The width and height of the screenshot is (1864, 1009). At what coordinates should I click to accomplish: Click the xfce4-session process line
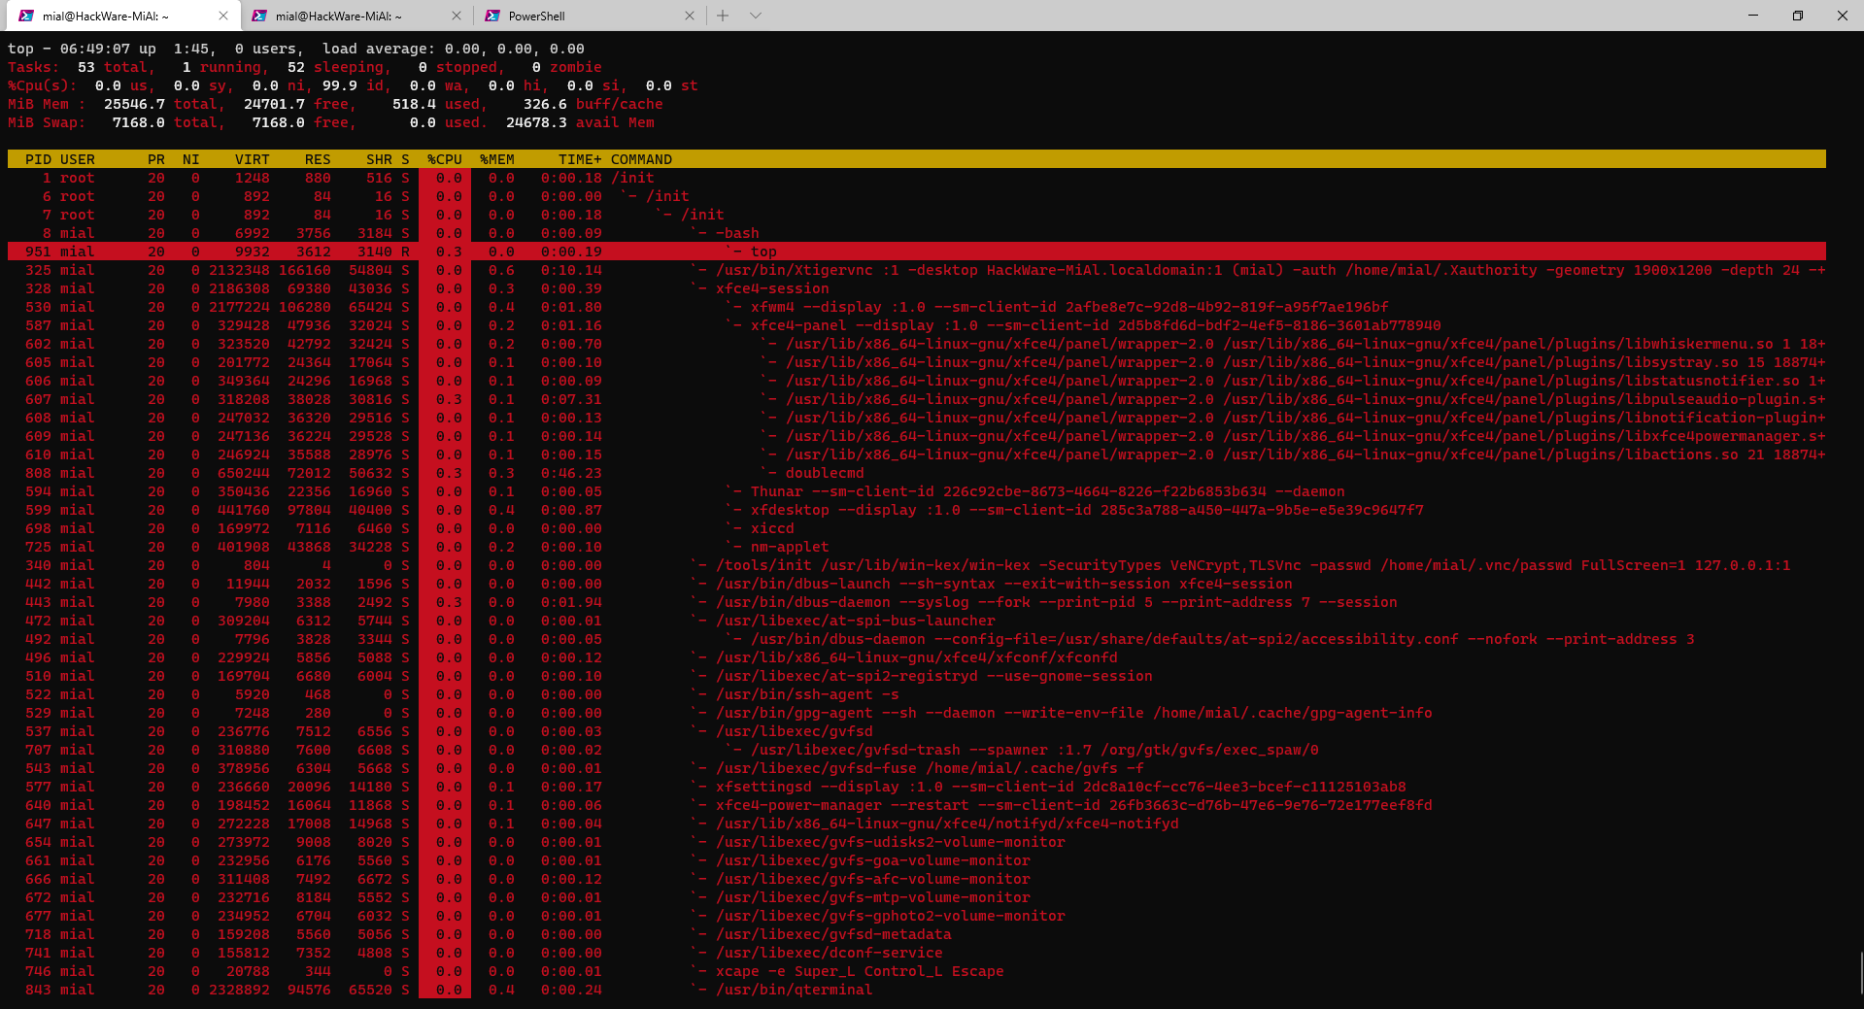[772, 288]
